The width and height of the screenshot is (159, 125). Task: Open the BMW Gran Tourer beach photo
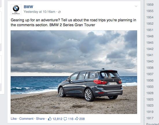(x=74, y=72)
